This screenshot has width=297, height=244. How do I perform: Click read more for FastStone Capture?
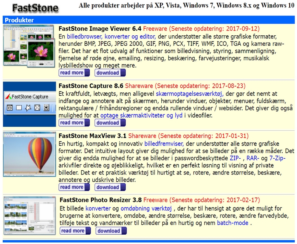[74, 123]
